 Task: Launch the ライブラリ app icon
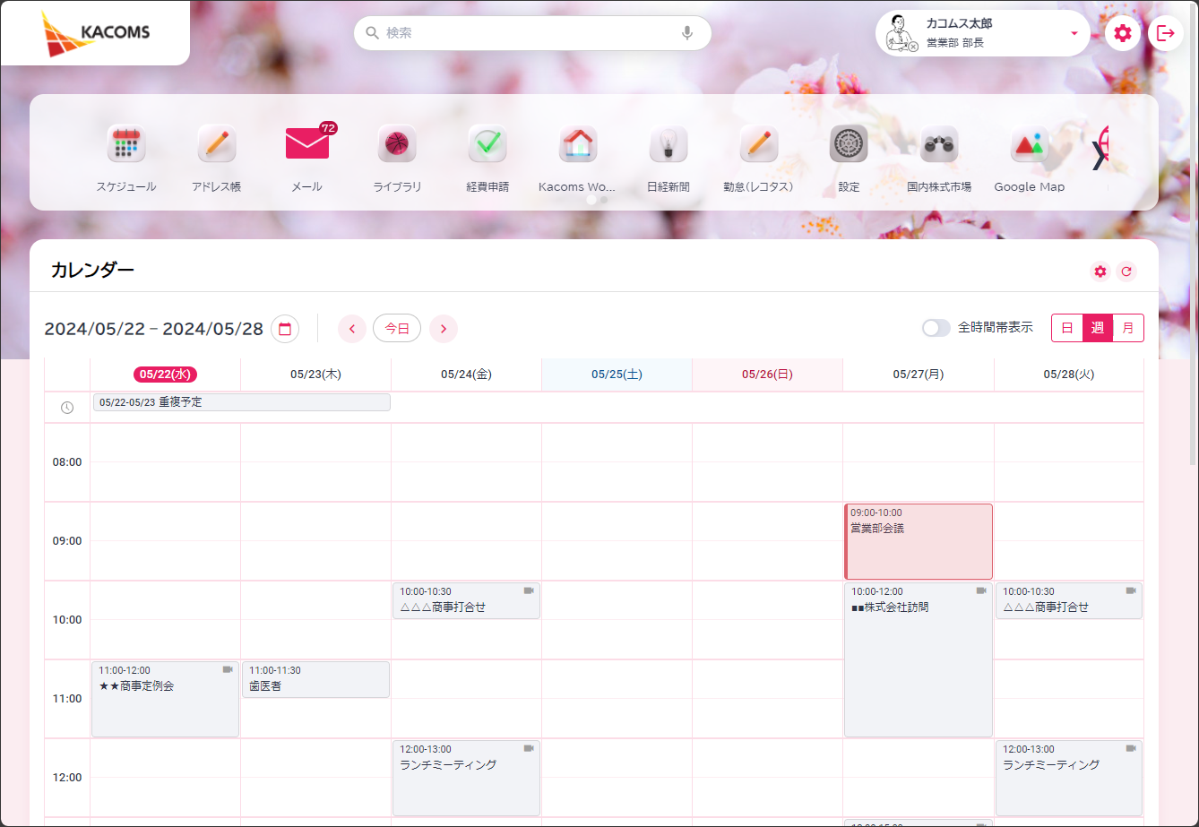(x=397, y=144)
